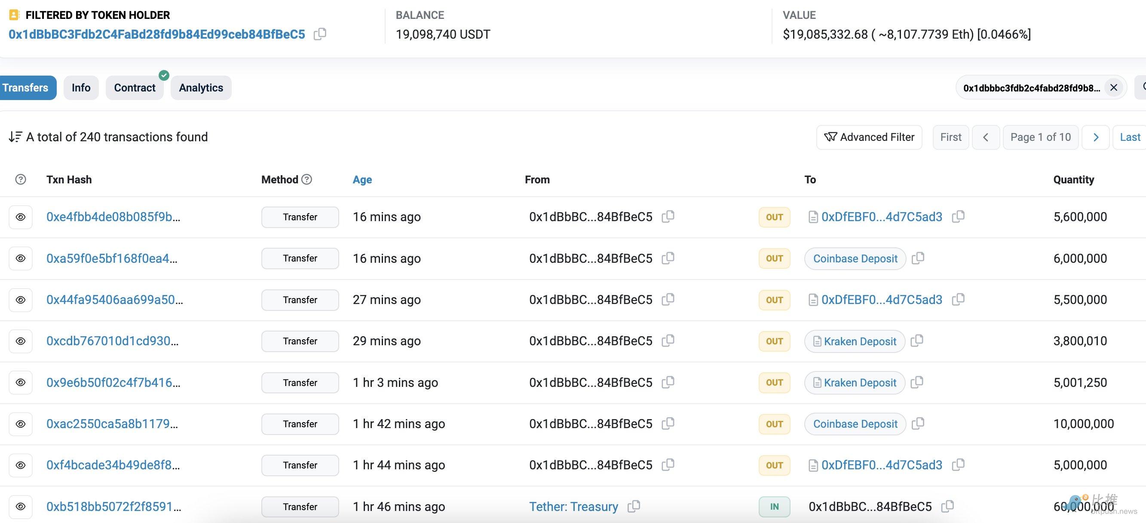
Task: Go to previous page with left chevron
Action: (985, 137)
